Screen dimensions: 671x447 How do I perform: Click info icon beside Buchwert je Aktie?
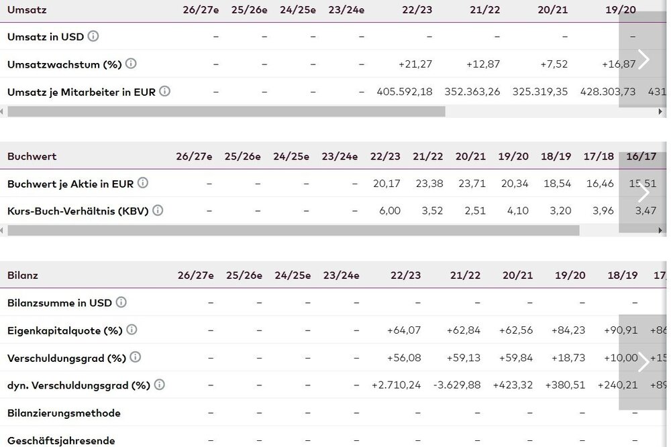[143, 183]
